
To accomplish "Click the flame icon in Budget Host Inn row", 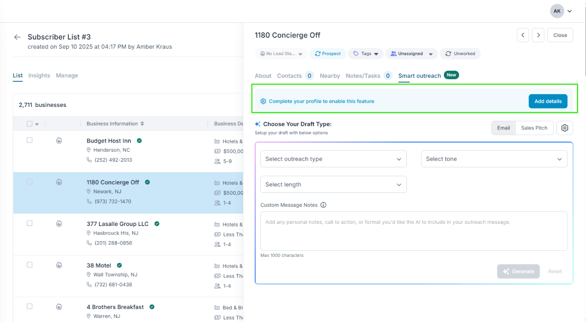I will click(x=59, y=140).
